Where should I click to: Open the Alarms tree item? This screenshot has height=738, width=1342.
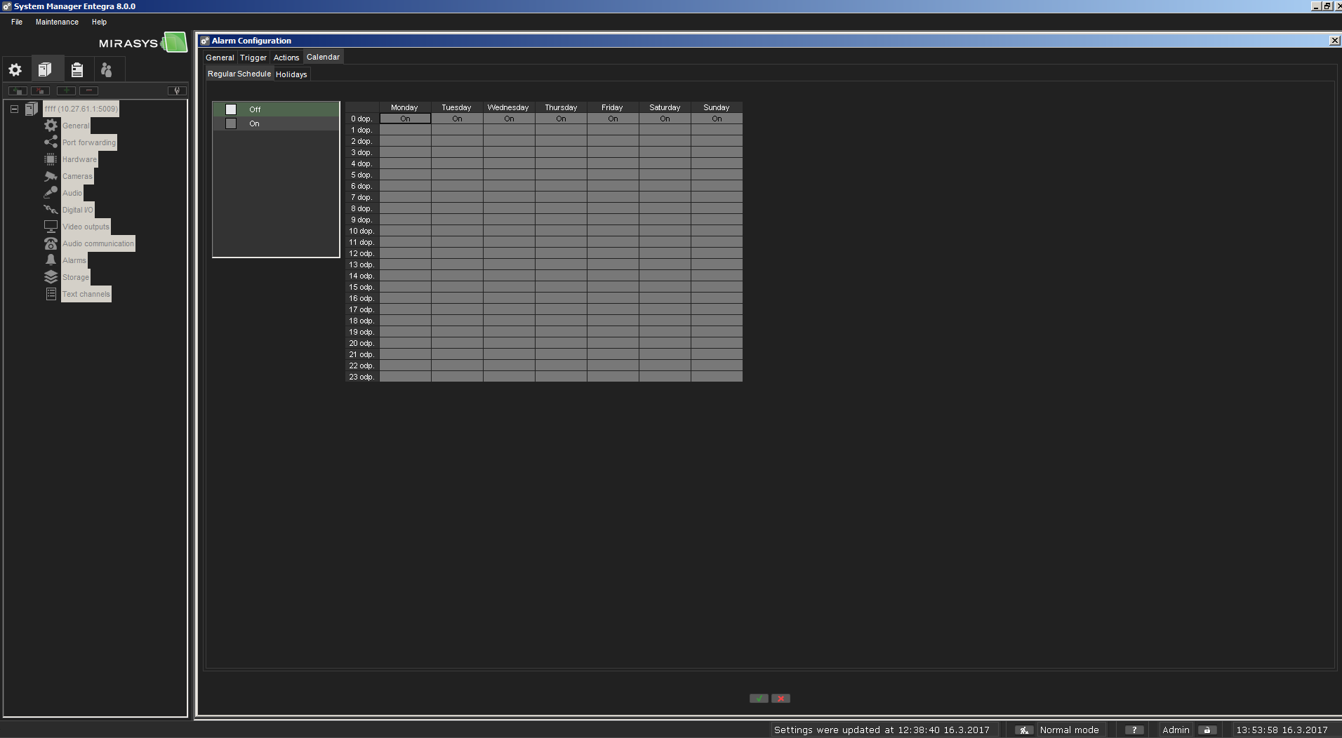point(74,260)
